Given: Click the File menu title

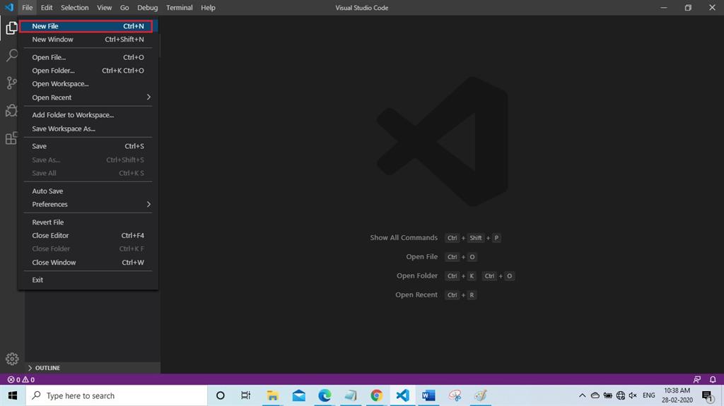Looking at the screenshot, I should coord(28,7).
